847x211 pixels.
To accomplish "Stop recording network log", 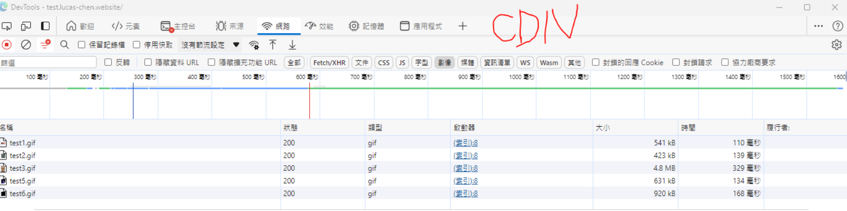I will tap(7, 45).
